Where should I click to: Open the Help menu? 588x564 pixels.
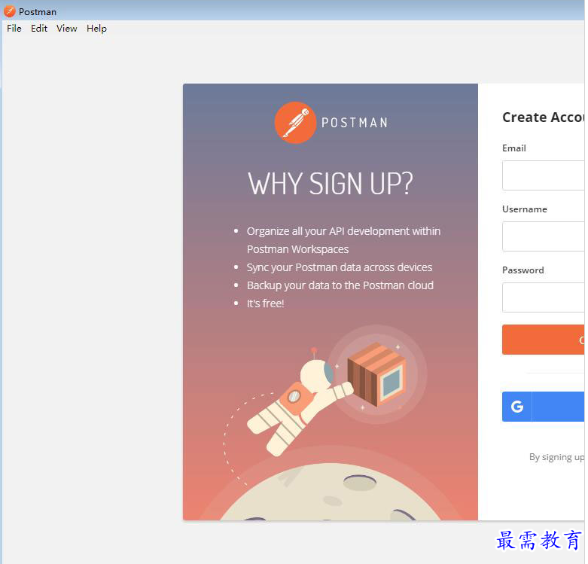tap(96, 29)
